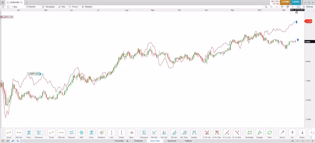This screenshot has width=315, height=143.
Task: Choose the Fib. Arc tool
Action: [174, 133]
